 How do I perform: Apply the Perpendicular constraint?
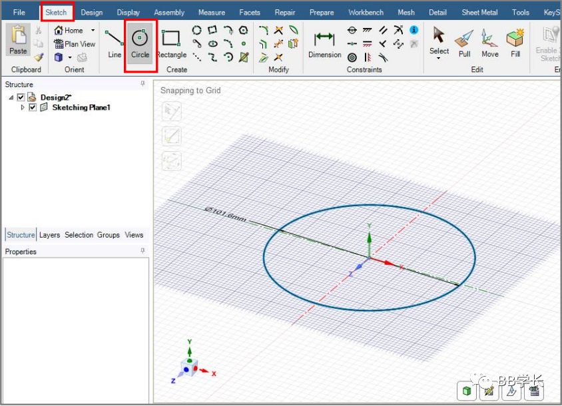383,44
